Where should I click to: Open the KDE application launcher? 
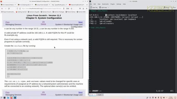[x=1, y=98]
